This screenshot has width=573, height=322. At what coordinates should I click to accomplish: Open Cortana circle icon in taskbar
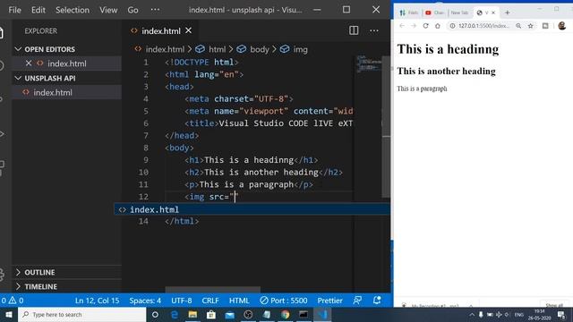pos(155,314)
